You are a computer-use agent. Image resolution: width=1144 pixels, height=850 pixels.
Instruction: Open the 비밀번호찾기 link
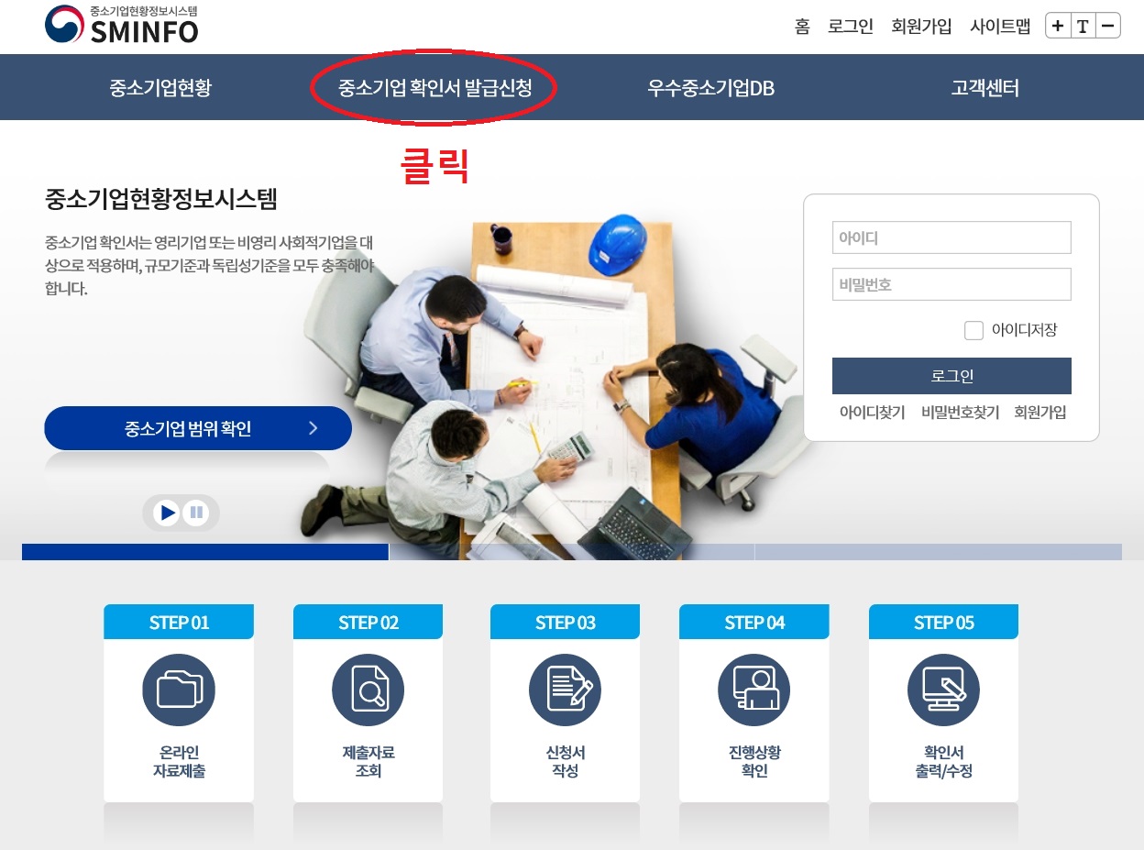(x=960, y=413)
